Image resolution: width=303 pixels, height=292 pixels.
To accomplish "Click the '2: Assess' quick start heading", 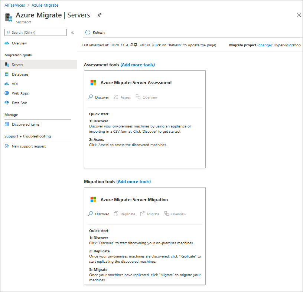I will (x=97, y=139).
